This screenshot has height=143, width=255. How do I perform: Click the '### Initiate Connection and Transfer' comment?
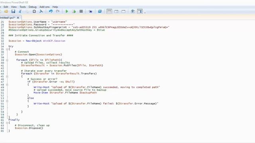tap(41, 35)
